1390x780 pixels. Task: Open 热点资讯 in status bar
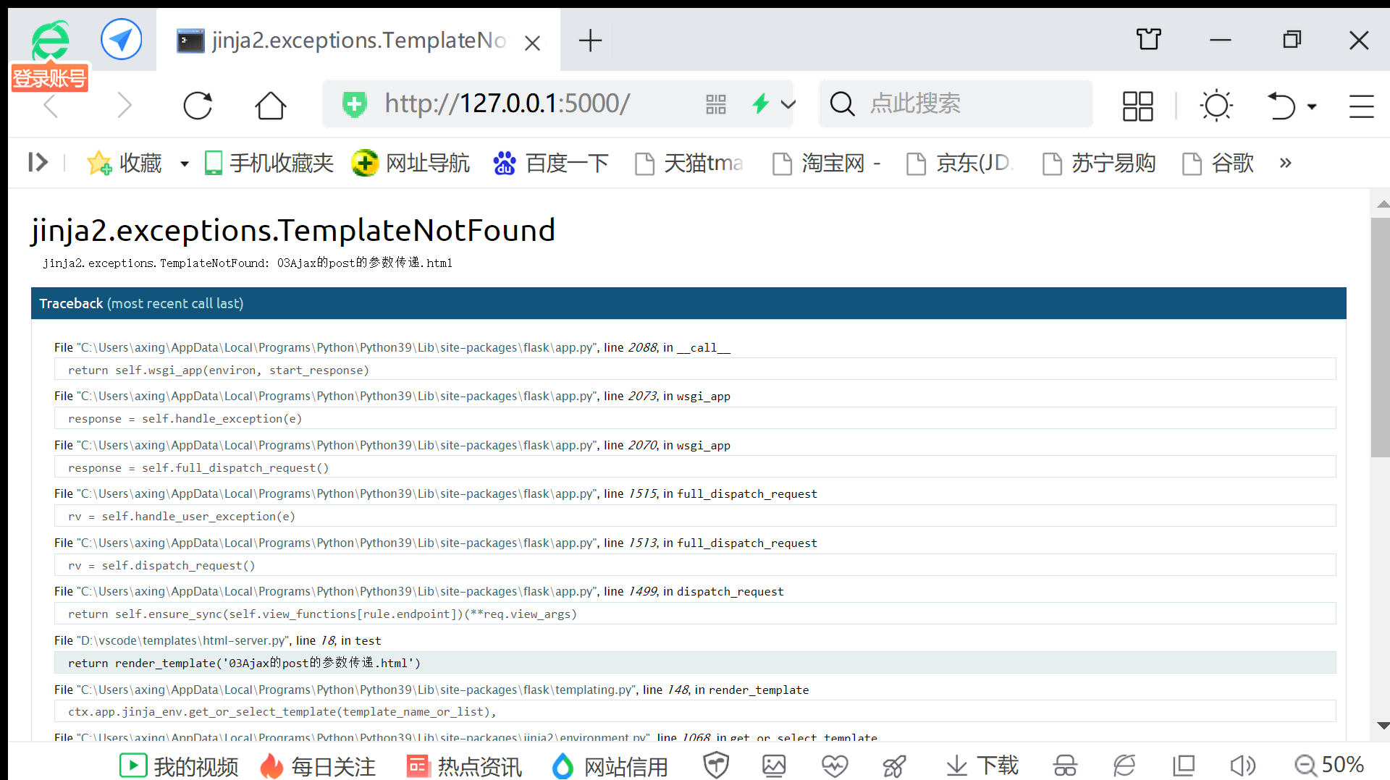point(464,766)
